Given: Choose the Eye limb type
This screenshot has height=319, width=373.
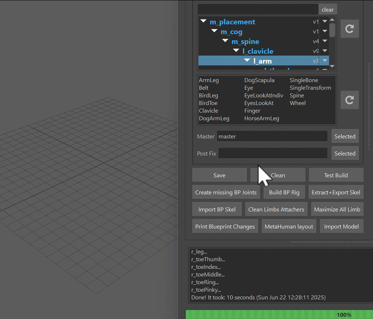Looking at the screenshot, I should coord(249,88).
